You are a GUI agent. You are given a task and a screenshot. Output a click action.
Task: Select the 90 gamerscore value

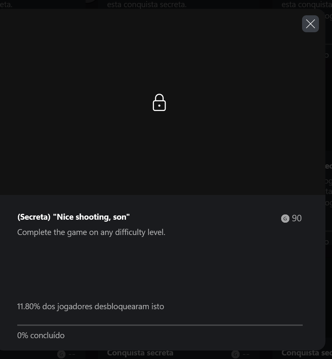point(297,218)
